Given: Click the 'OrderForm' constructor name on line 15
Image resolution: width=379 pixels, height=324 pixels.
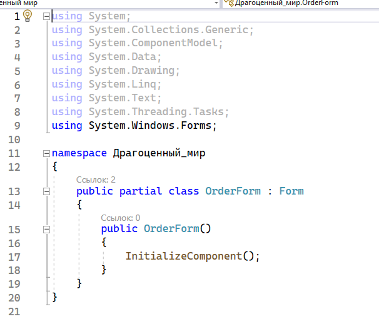Looking at the screenshot, I should tap(171, 229).
